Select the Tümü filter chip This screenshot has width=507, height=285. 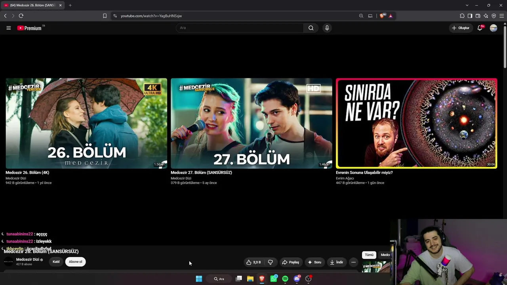[369, 255]
